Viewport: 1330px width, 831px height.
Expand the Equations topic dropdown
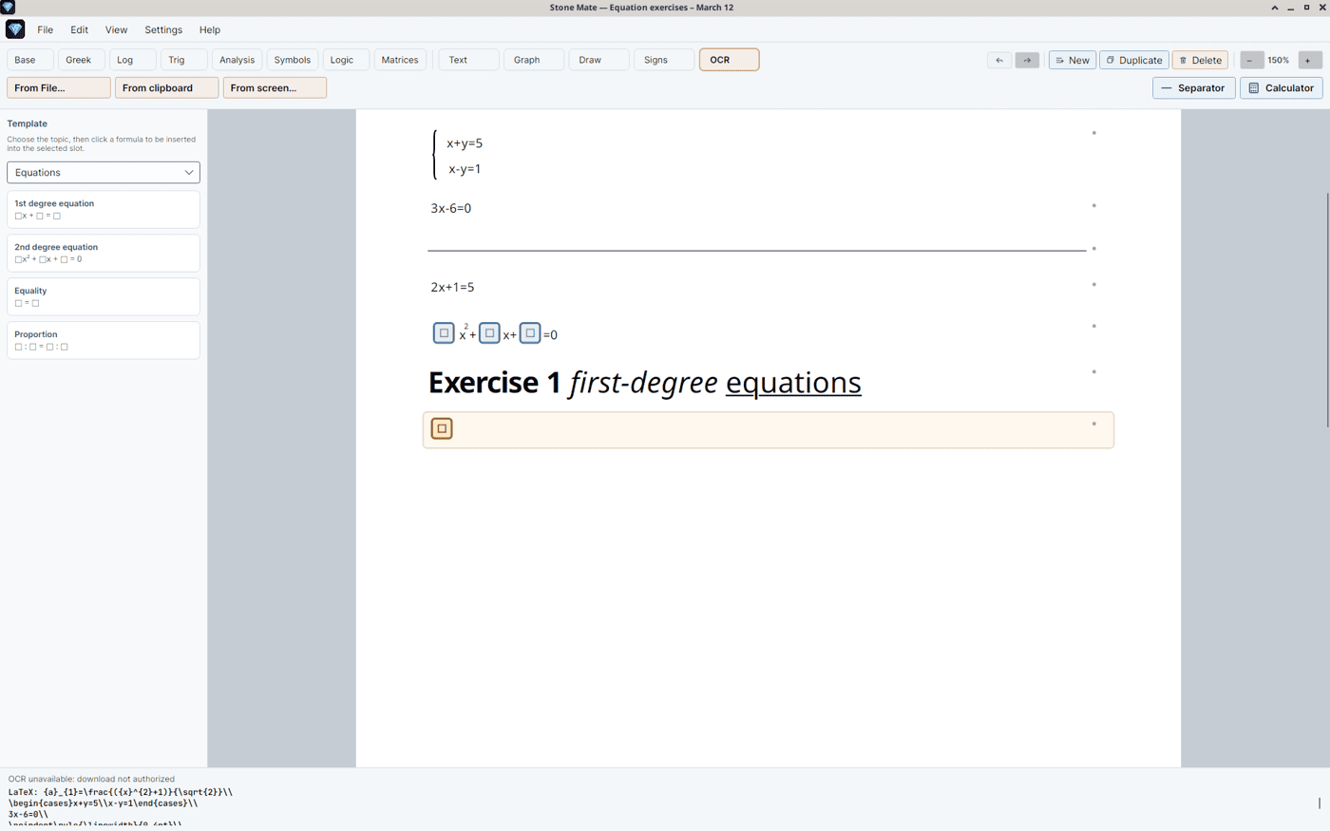(x=104, y=173)
